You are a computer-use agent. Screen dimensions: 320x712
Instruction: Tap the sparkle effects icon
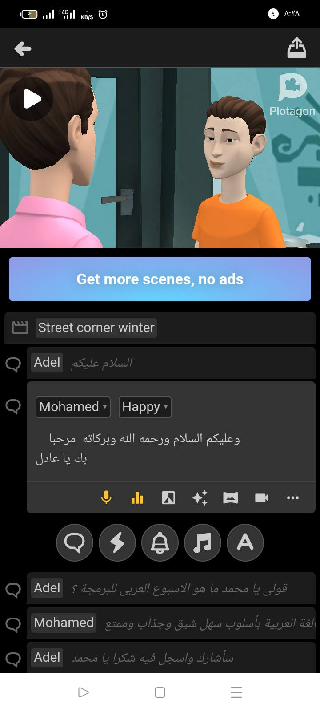point(200,498)
